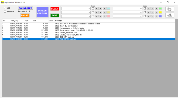
Task: Click asterisk button next to the pink swatch
Action: pos(105,16)
